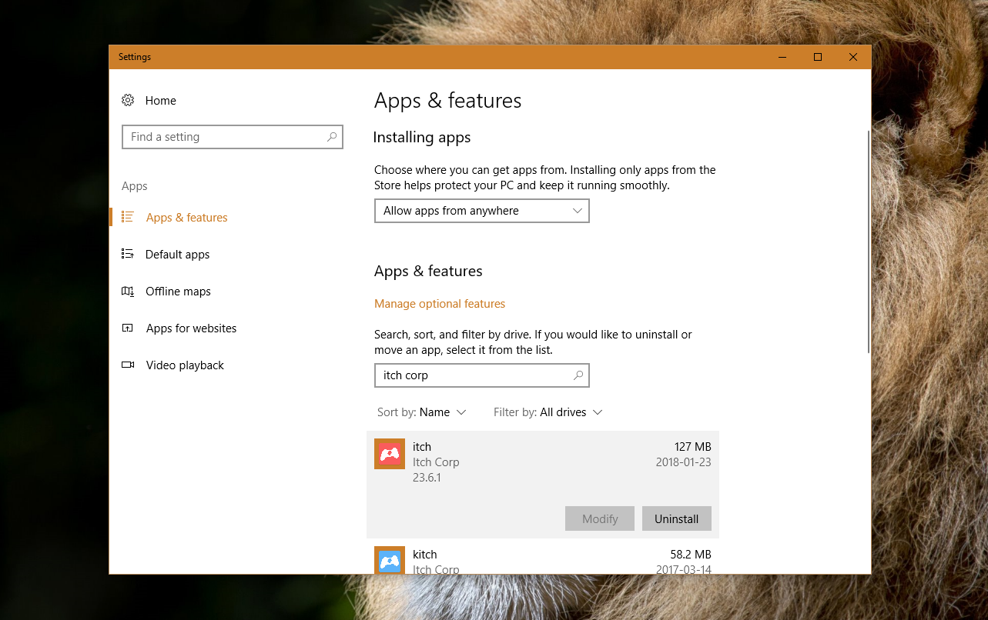Click the Video playback camera icon
The height and width of the screenshot is (620, 988).
pyautogui.click(x=128, y=365)
